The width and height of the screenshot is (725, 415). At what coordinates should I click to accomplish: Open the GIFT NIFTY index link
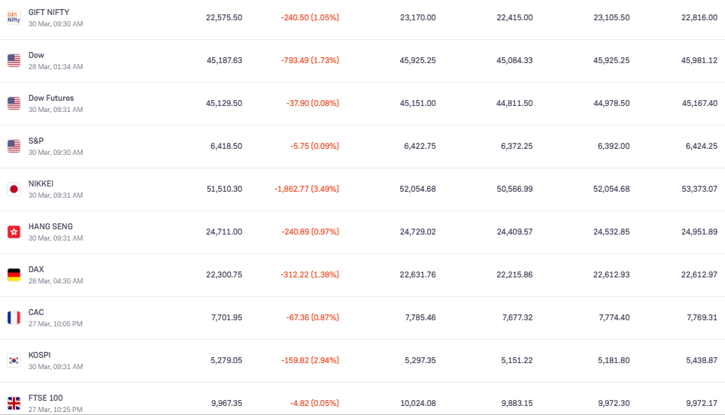(x=49, y=12)
